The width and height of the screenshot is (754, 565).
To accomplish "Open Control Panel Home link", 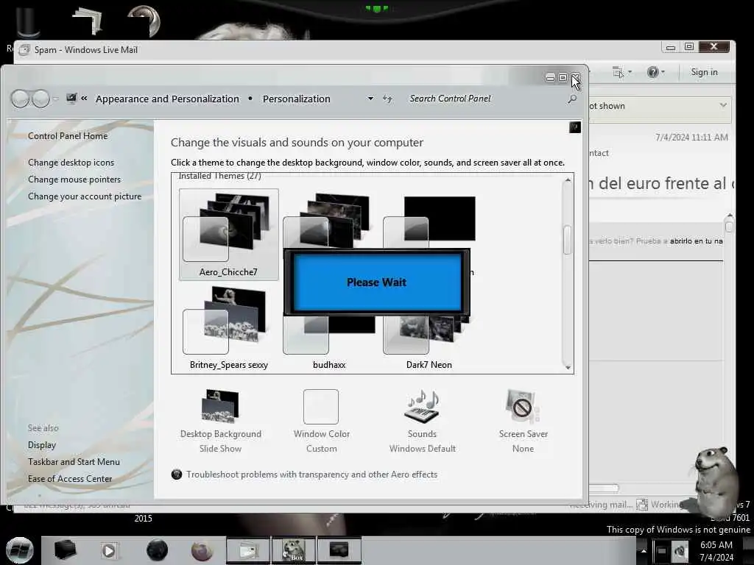I will tap(68, 136).
